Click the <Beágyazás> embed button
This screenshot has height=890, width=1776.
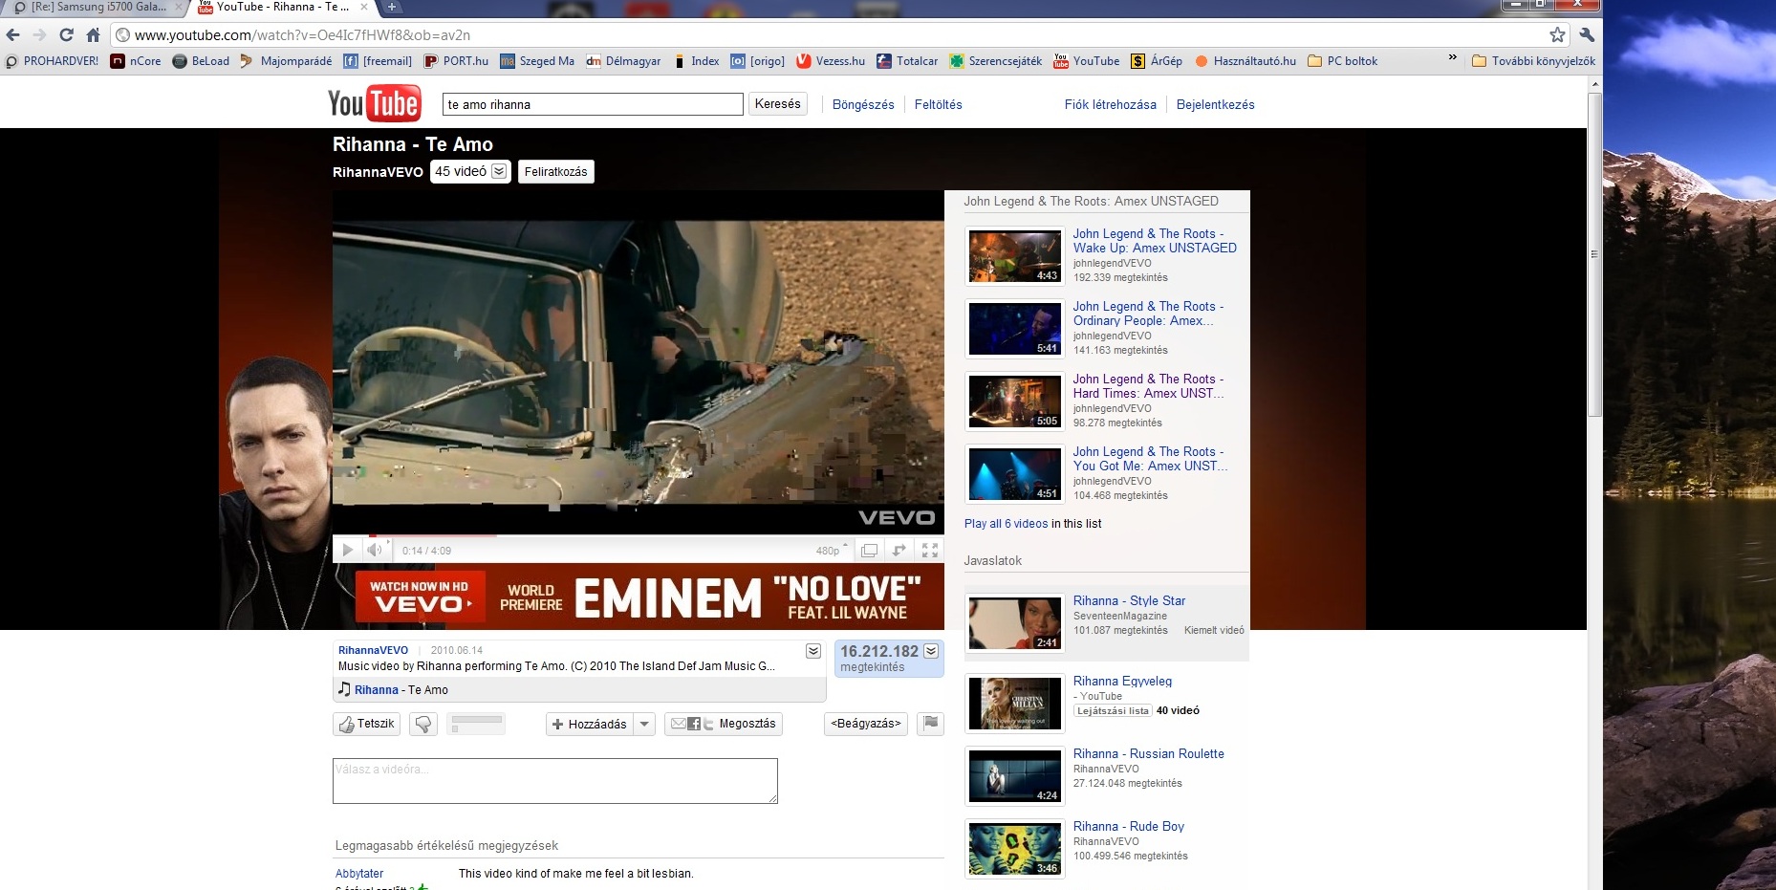(866, 724)
